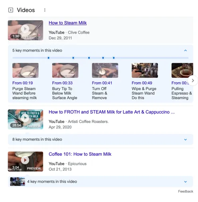The width and height of the screenshot is (198, 202).
Task: Open the How to Steam Milk link
Action: point(67,23)
